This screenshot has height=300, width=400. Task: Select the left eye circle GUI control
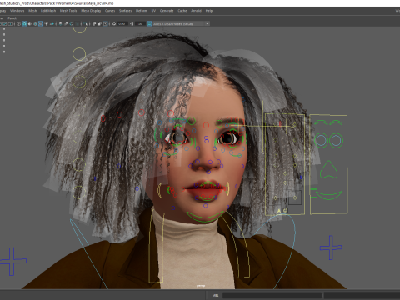point(322,140)
